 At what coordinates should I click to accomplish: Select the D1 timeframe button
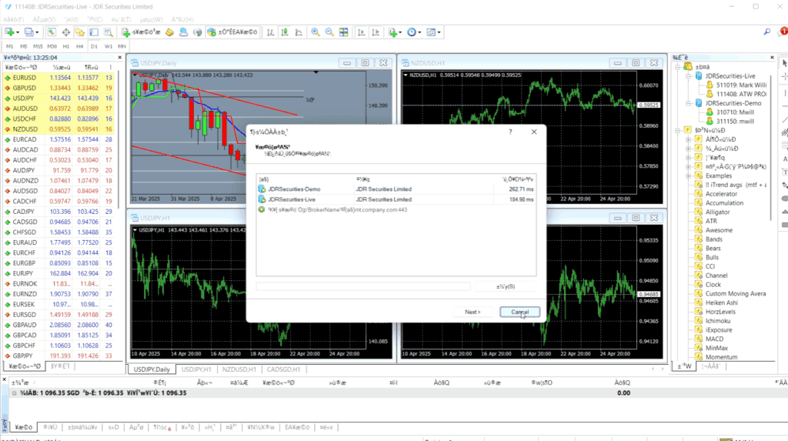tap(94, 46)
